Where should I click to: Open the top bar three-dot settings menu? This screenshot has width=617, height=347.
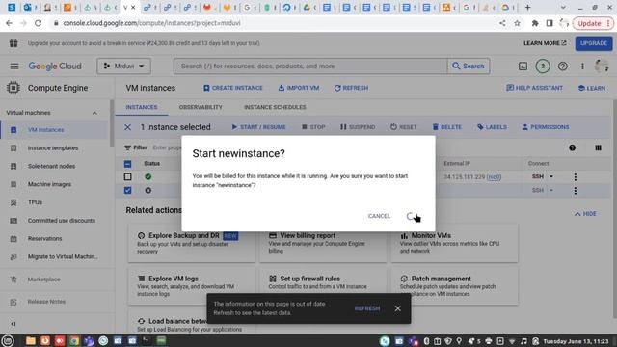tap(582, 67)
